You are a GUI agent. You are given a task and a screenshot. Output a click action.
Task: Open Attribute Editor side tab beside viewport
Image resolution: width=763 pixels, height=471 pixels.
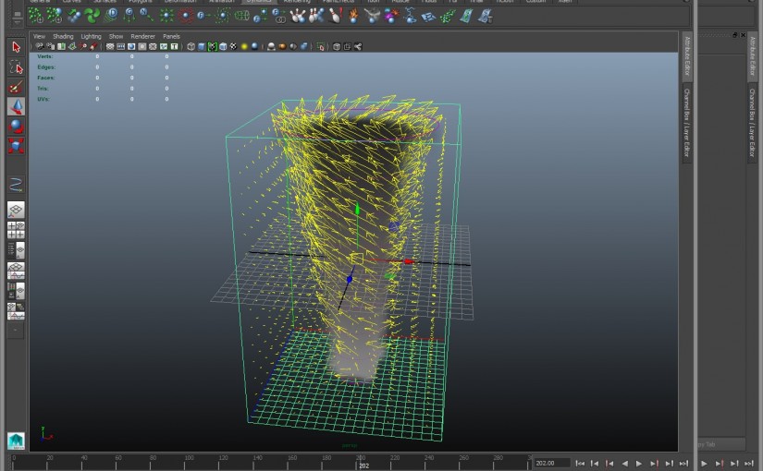pos(687,56)
